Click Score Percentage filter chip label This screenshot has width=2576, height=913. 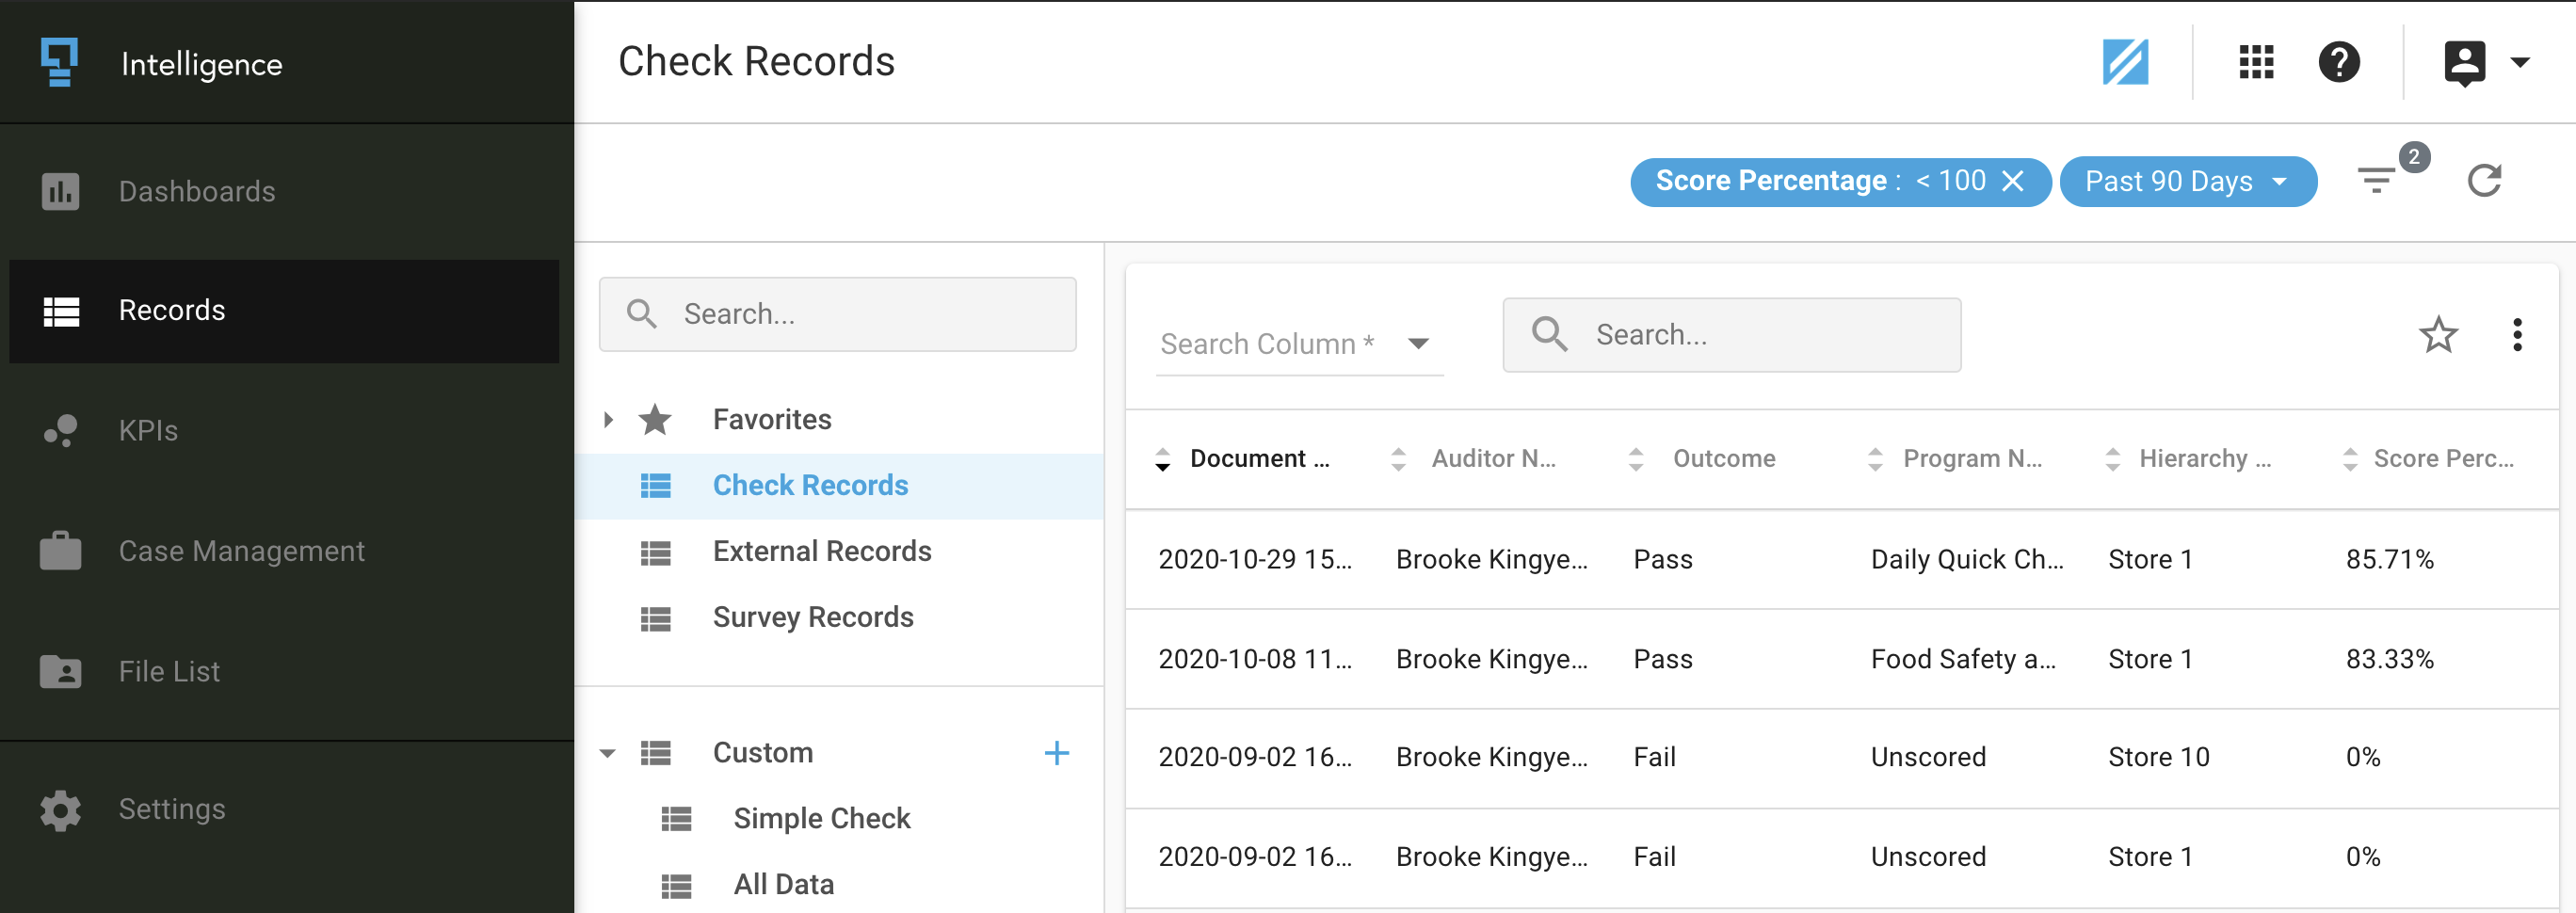(1771, 181)
